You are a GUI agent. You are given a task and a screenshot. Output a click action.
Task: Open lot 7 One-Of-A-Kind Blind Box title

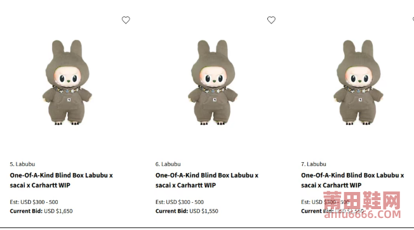(x=352, y=180)
